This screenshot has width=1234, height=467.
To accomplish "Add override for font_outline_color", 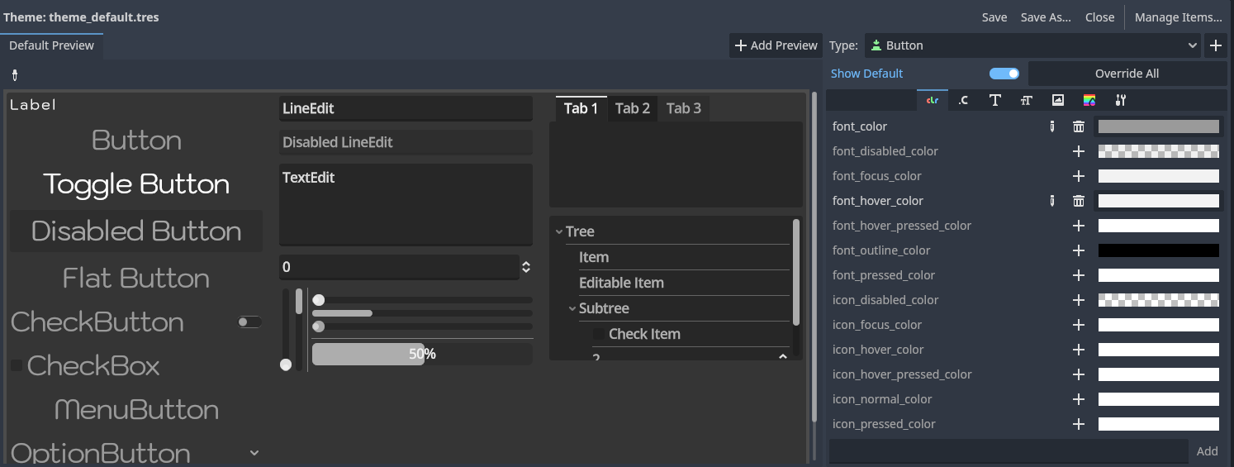I will click(x=1078, y=250).
